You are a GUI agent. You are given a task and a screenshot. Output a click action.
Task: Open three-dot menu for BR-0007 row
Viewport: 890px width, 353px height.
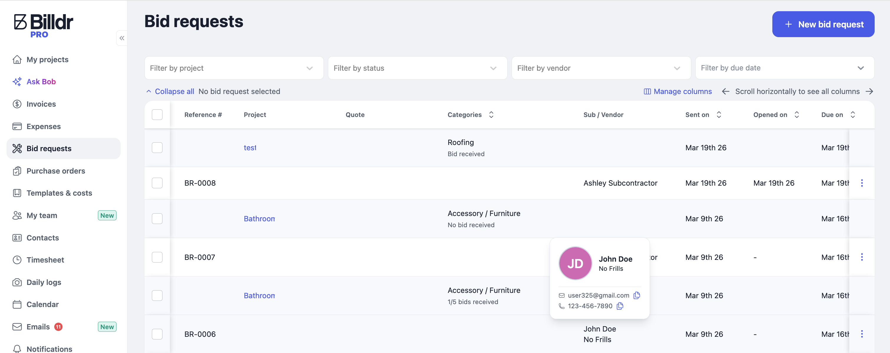point(862,257)
